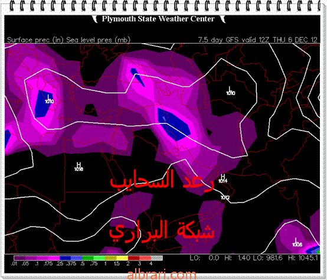The image size is (327, 280).
Task: Click the red Arabic text شبكة البراري
Action: coord(162,231)
